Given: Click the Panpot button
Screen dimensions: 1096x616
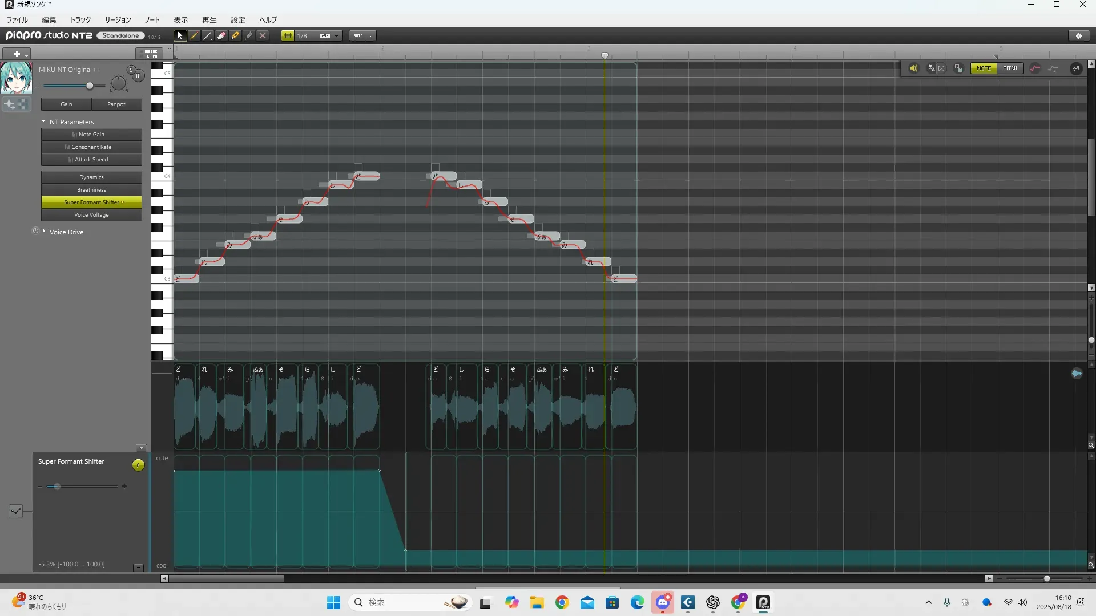Looking at the screenshot, I should 116,104.
